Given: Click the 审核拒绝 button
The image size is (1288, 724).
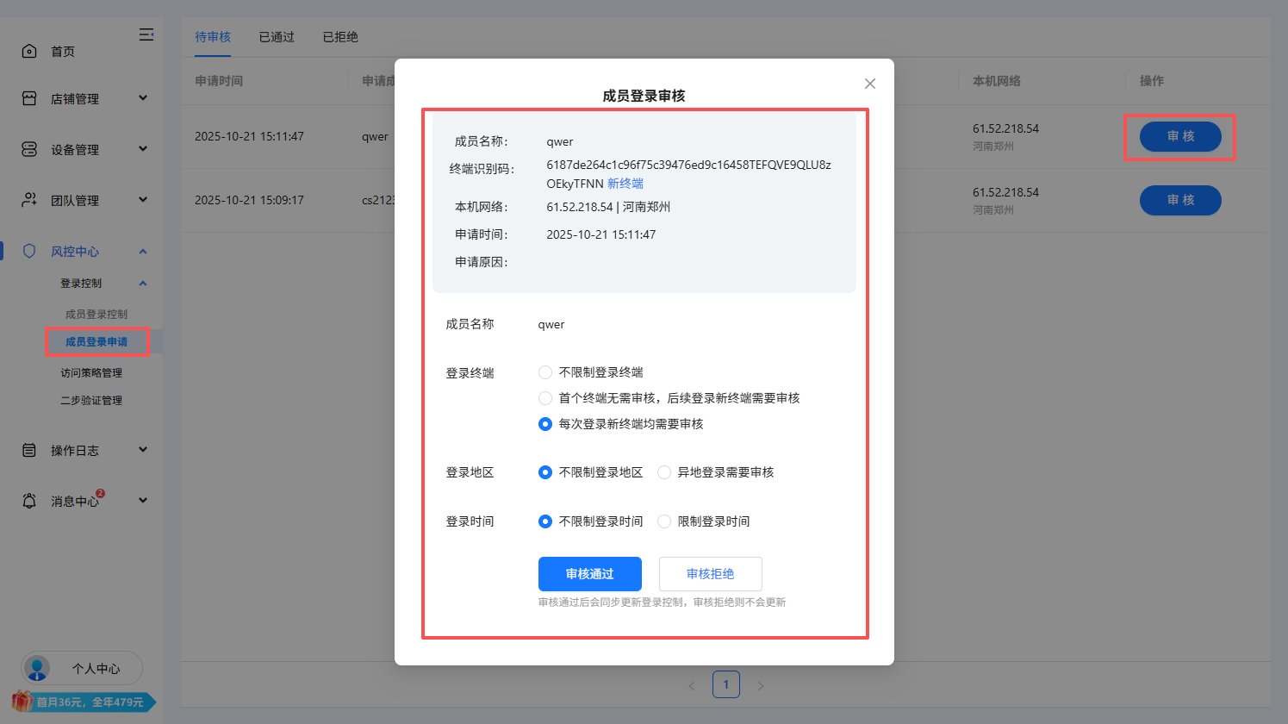Looking at the screenshot, I should coord(711,574).
